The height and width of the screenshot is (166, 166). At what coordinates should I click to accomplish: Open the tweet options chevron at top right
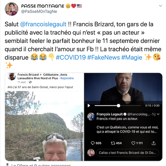(x=160, y=6)
